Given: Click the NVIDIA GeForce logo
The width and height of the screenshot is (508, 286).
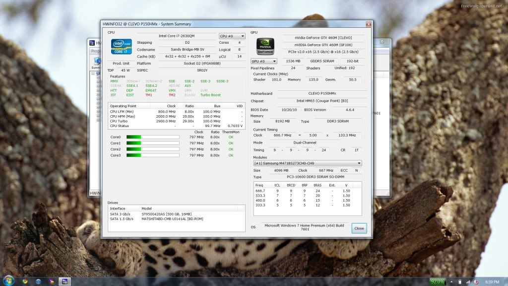Looking at the screenshot, I should 265,46.
